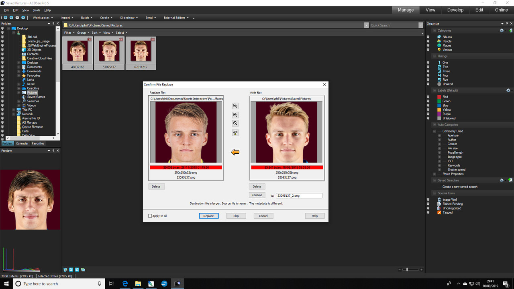Open the Filter dropdown above thumbnails
Screen dimensions: 514x289
(69, 33)
